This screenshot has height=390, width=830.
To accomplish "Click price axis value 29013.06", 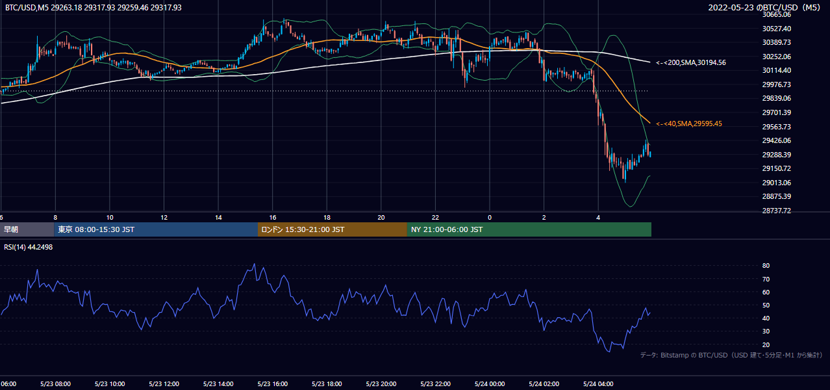I will click(777, 183).
